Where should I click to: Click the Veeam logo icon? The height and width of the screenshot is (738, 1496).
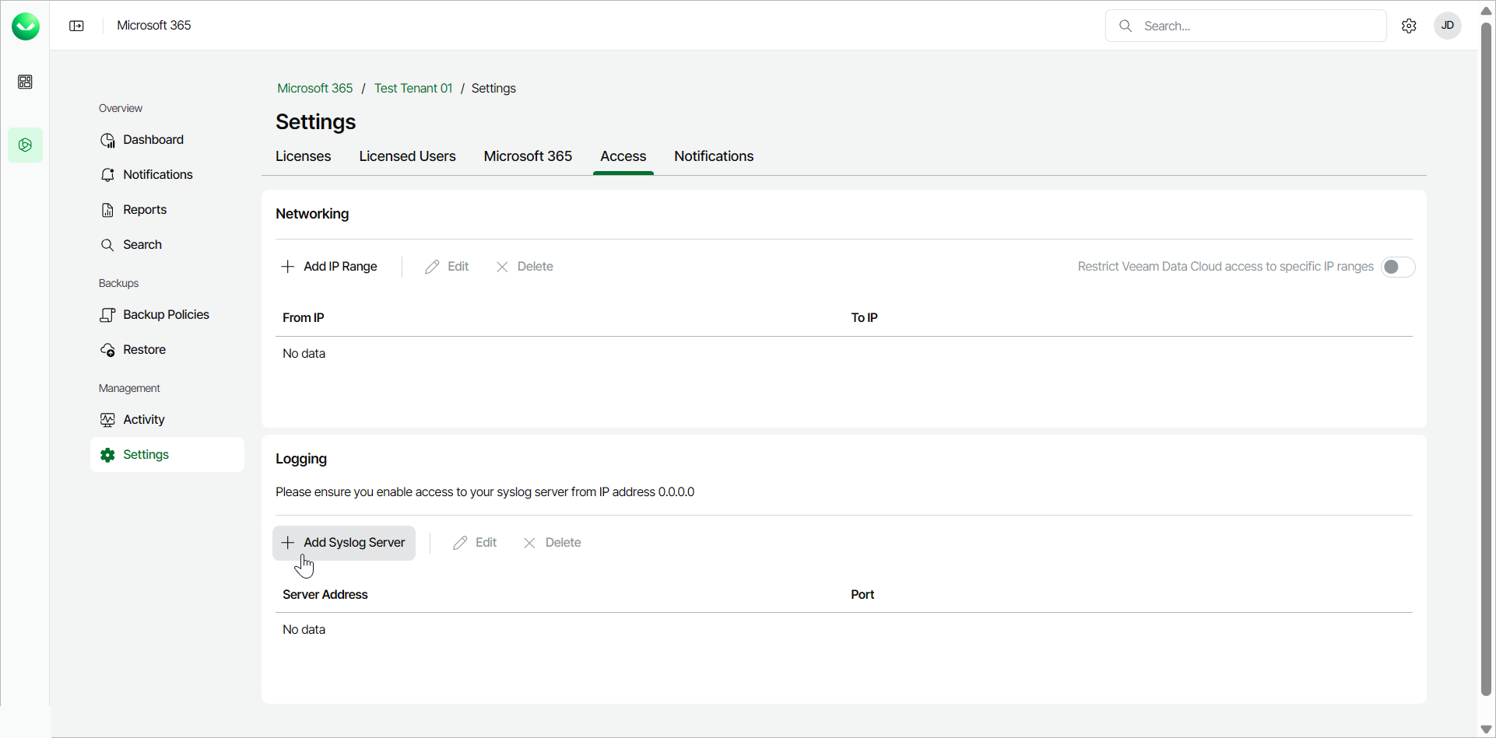[26, 26]
